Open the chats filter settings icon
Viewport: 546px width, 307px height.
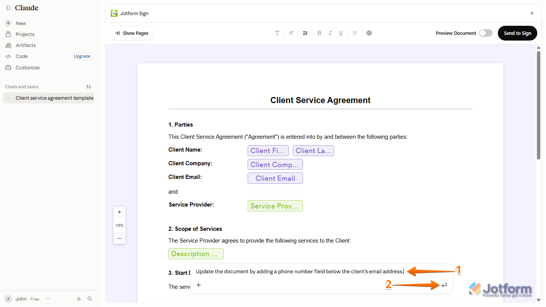pos(89,87)
